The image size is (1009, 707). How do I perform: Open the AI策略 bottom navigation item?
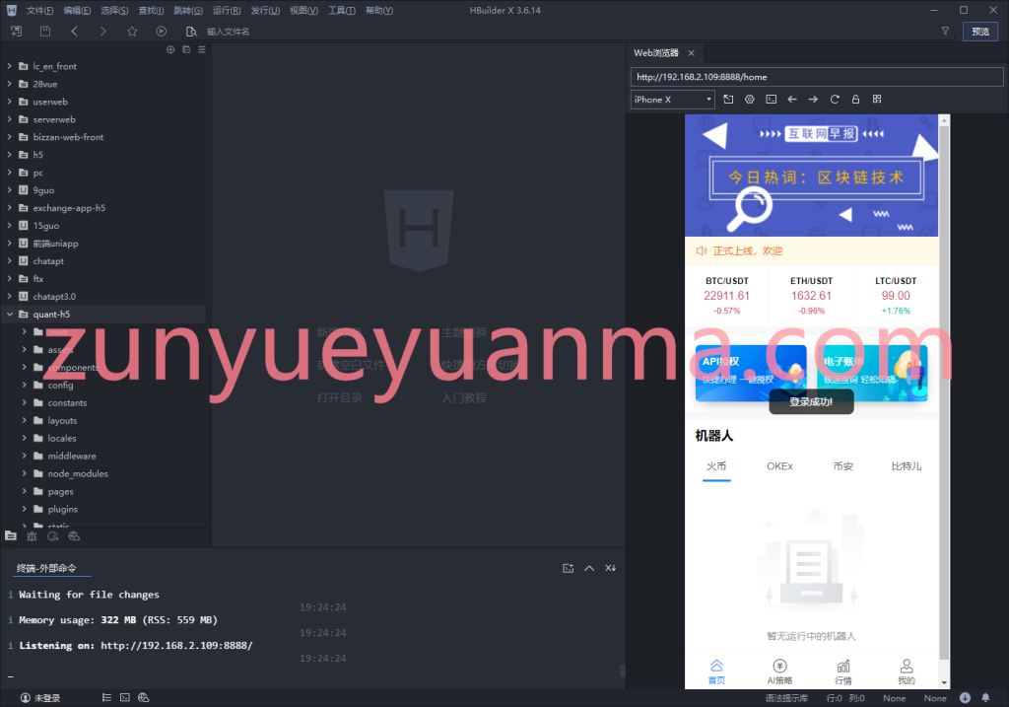tap(780, 672)
